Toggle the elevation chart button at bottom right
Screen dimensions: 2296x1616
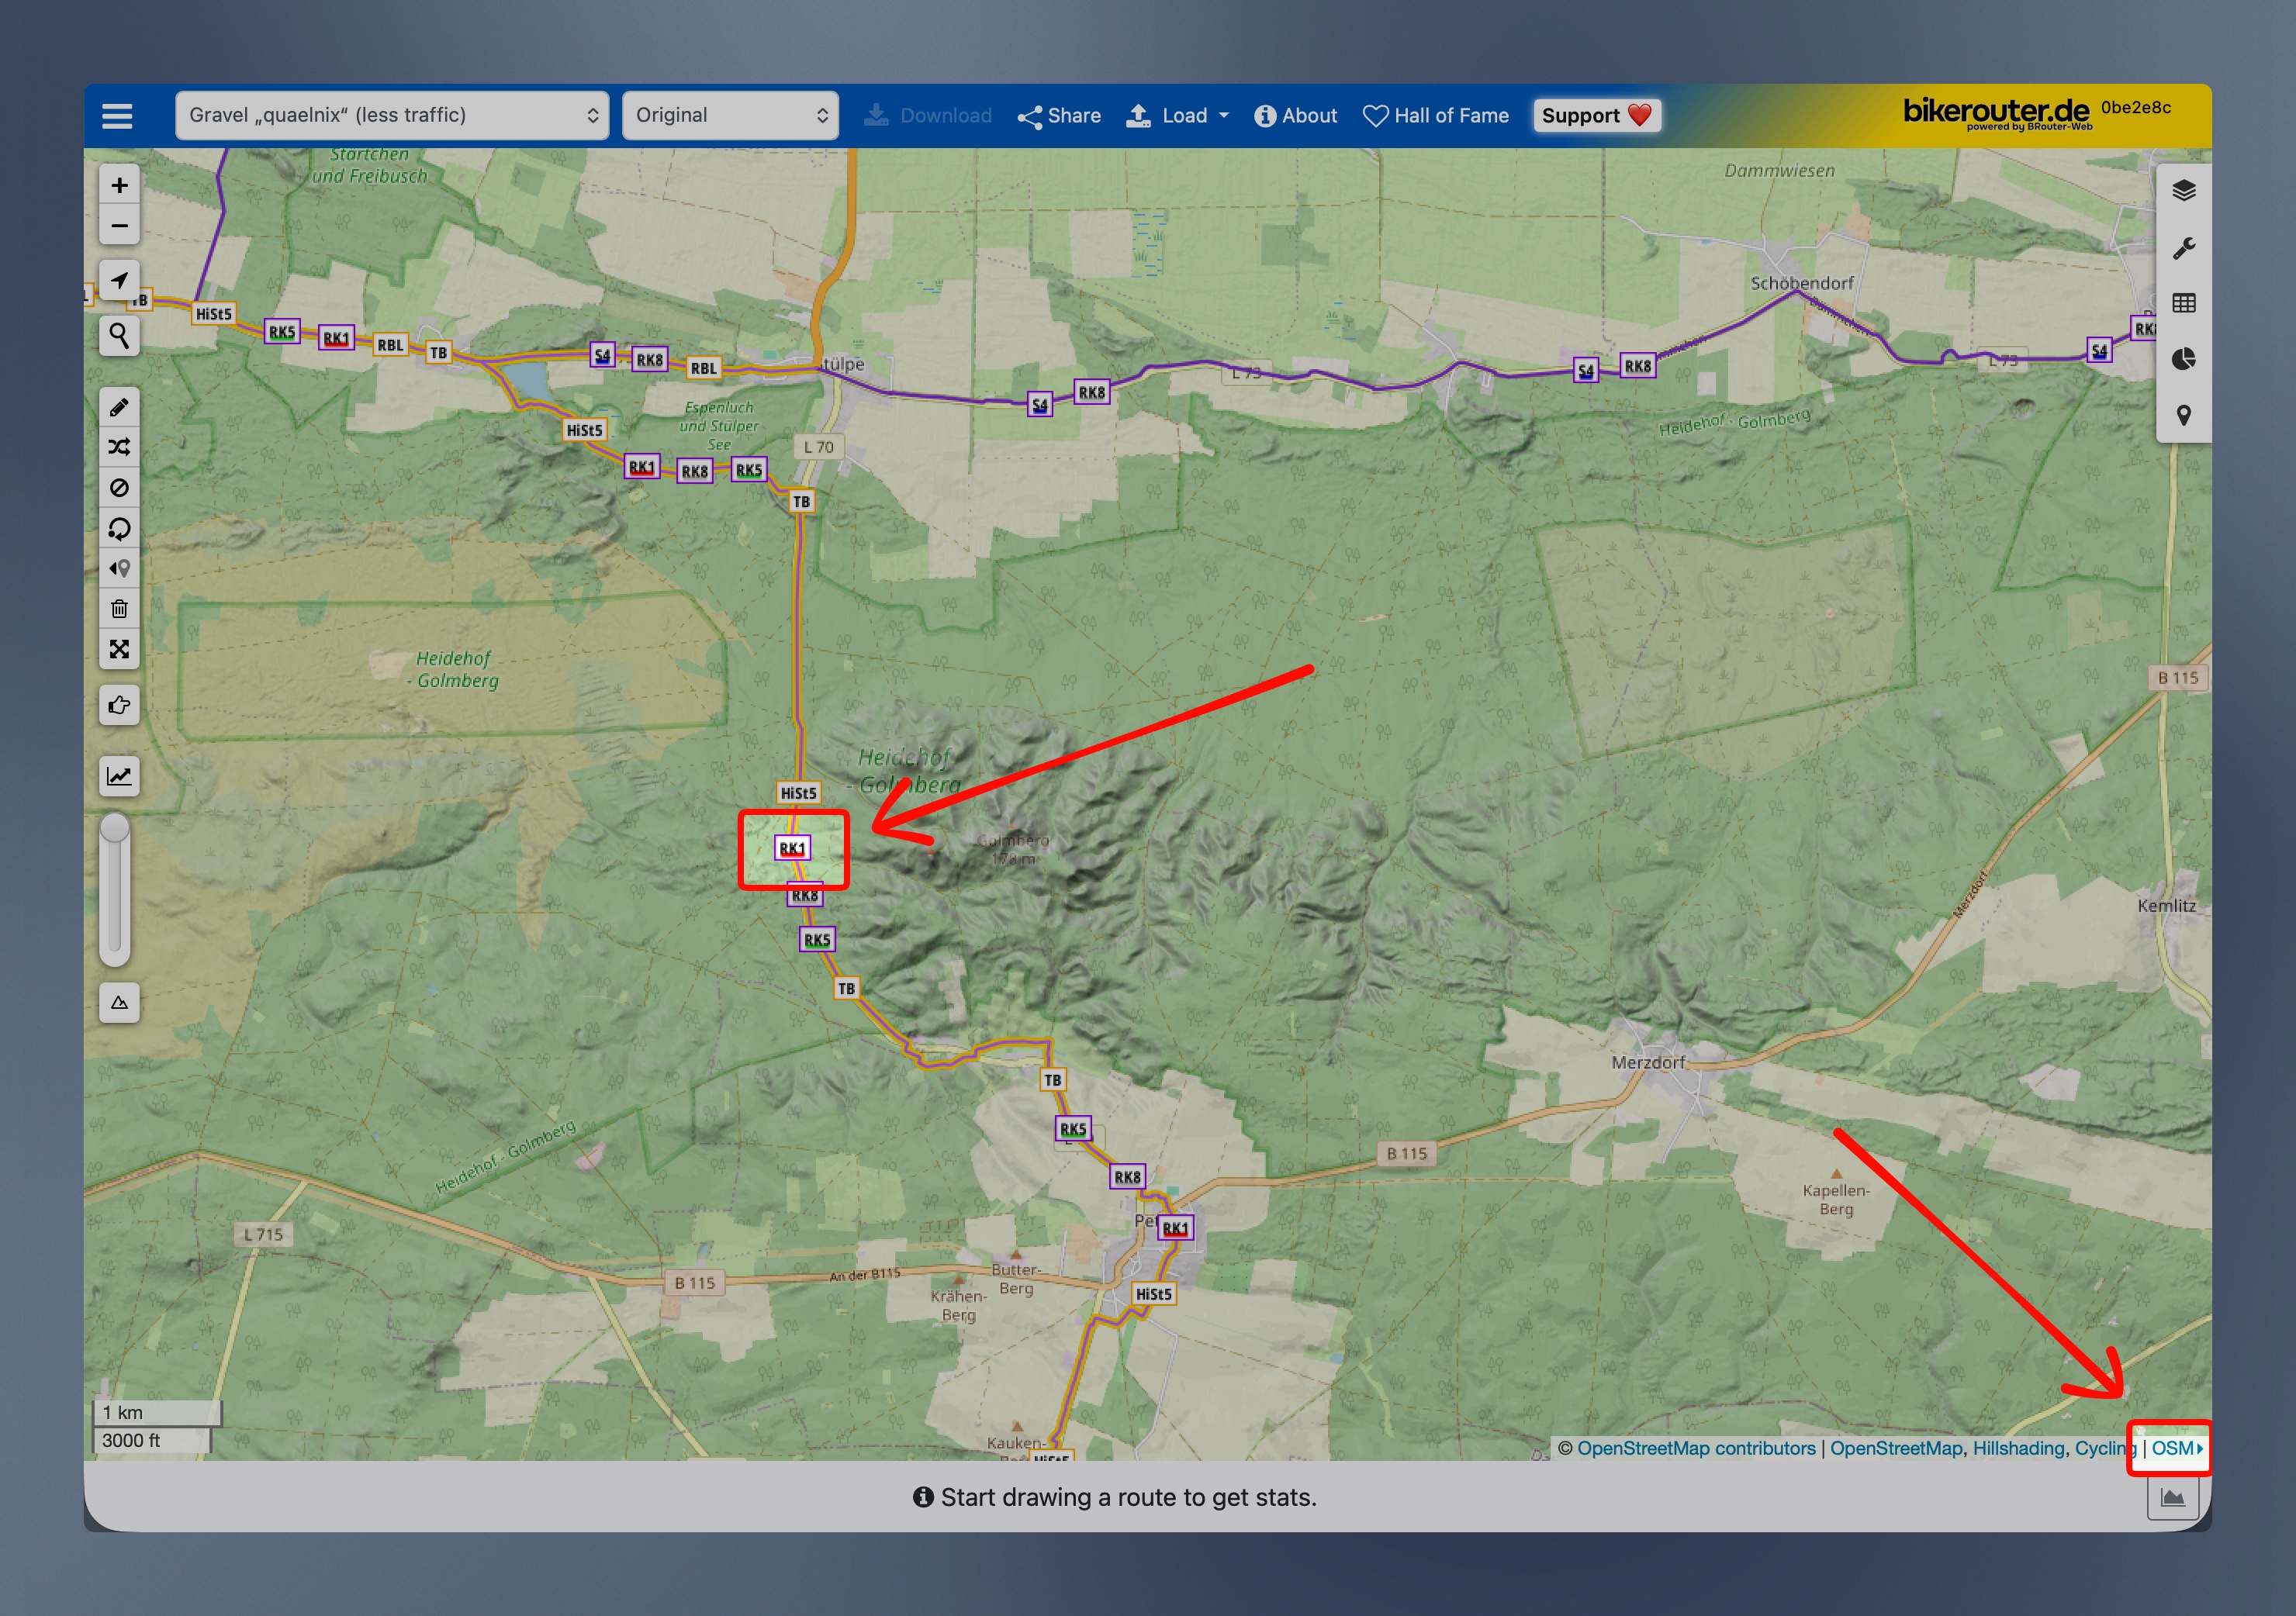(x=2172, y=1497)
